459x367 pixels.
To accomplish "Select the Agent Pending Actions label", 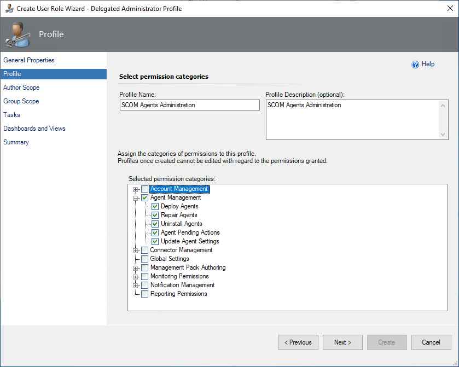I will 190,233.
